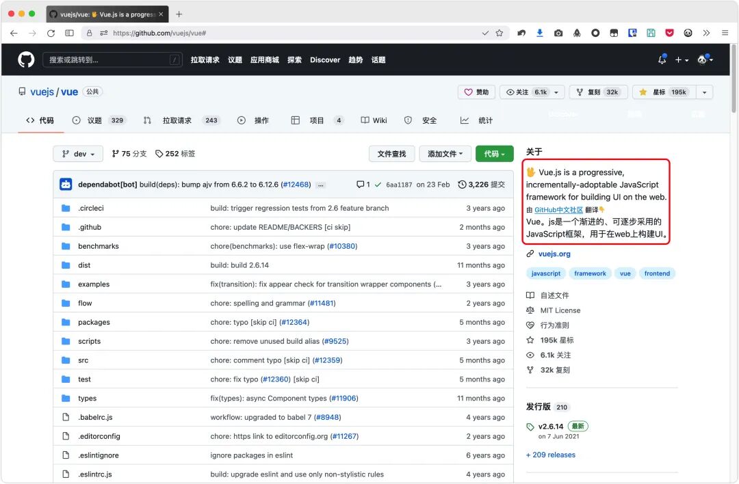
Task: Click the 复刻 fork button
Action: (x=598, y=92)
